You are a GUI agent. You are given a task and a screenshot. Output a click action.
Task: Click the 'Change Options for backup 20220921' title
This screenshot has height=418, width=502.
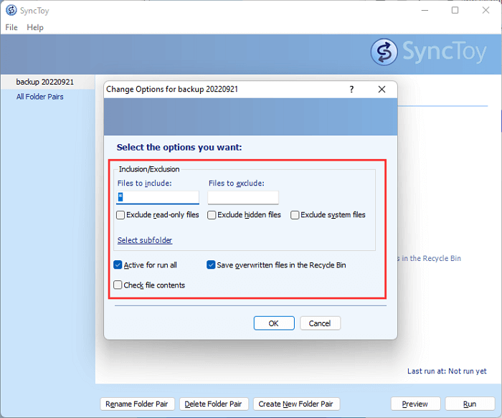[x=172, y=89]
